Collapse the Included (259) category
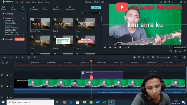This screenshot has height=105, width=187. click(24, 18)
